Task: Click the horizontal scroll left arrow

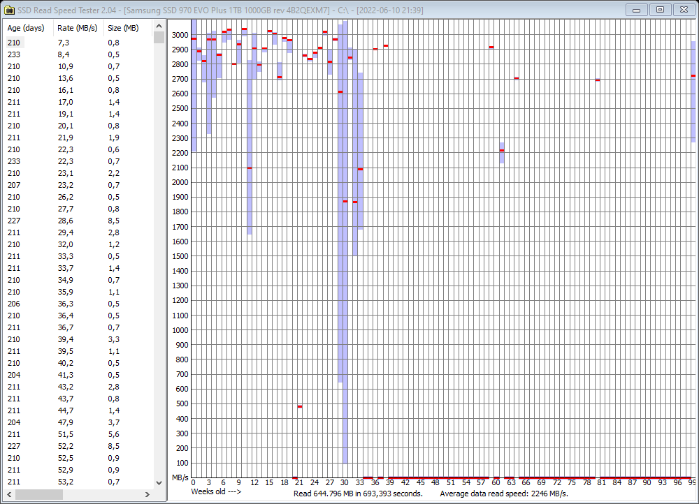Action: pos(9,494)
